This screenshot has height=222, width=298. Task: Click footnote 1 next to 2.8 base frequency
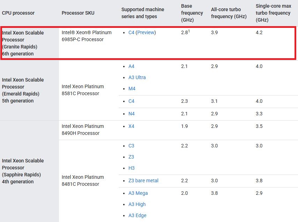click(x=189, y=31)
